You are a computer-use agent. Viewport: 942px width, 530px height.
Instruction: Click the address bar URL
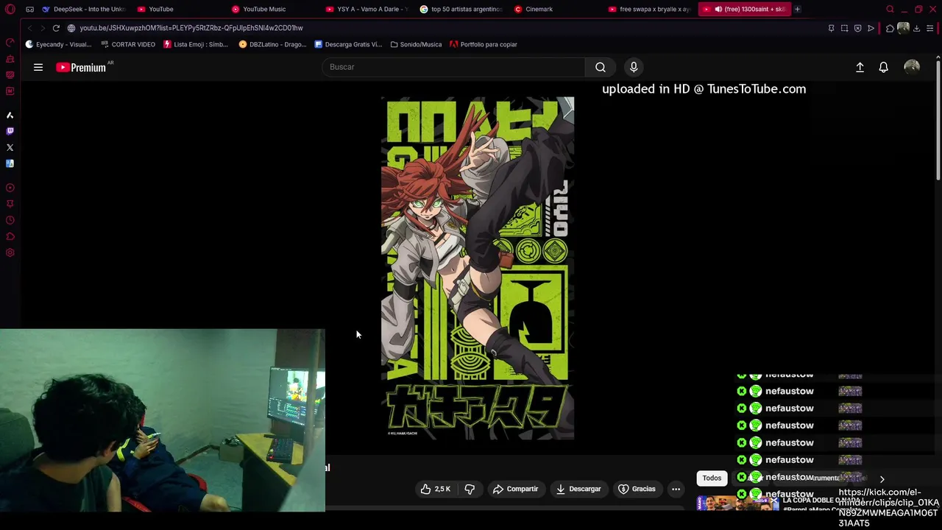click(x=191, y=28)
